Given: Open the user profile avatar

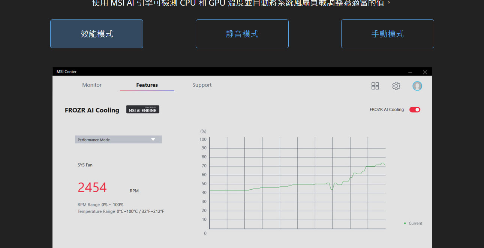Looking at the screenshot, I should coord(417,86).
